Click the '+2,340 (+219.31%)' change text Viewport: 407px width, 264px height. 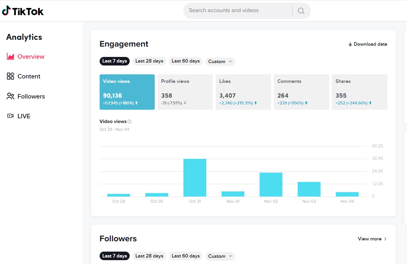point(236,103)
